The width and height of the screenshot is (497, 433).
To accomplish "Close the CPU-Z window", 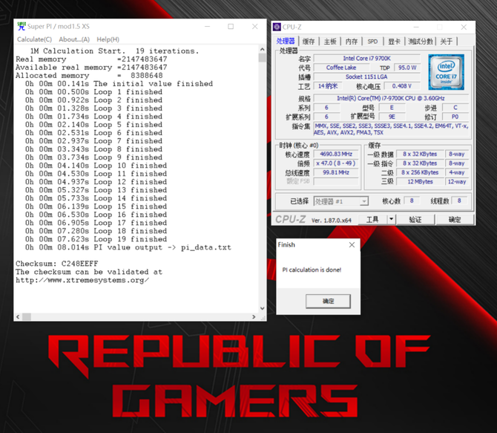I will pos(464,27).
